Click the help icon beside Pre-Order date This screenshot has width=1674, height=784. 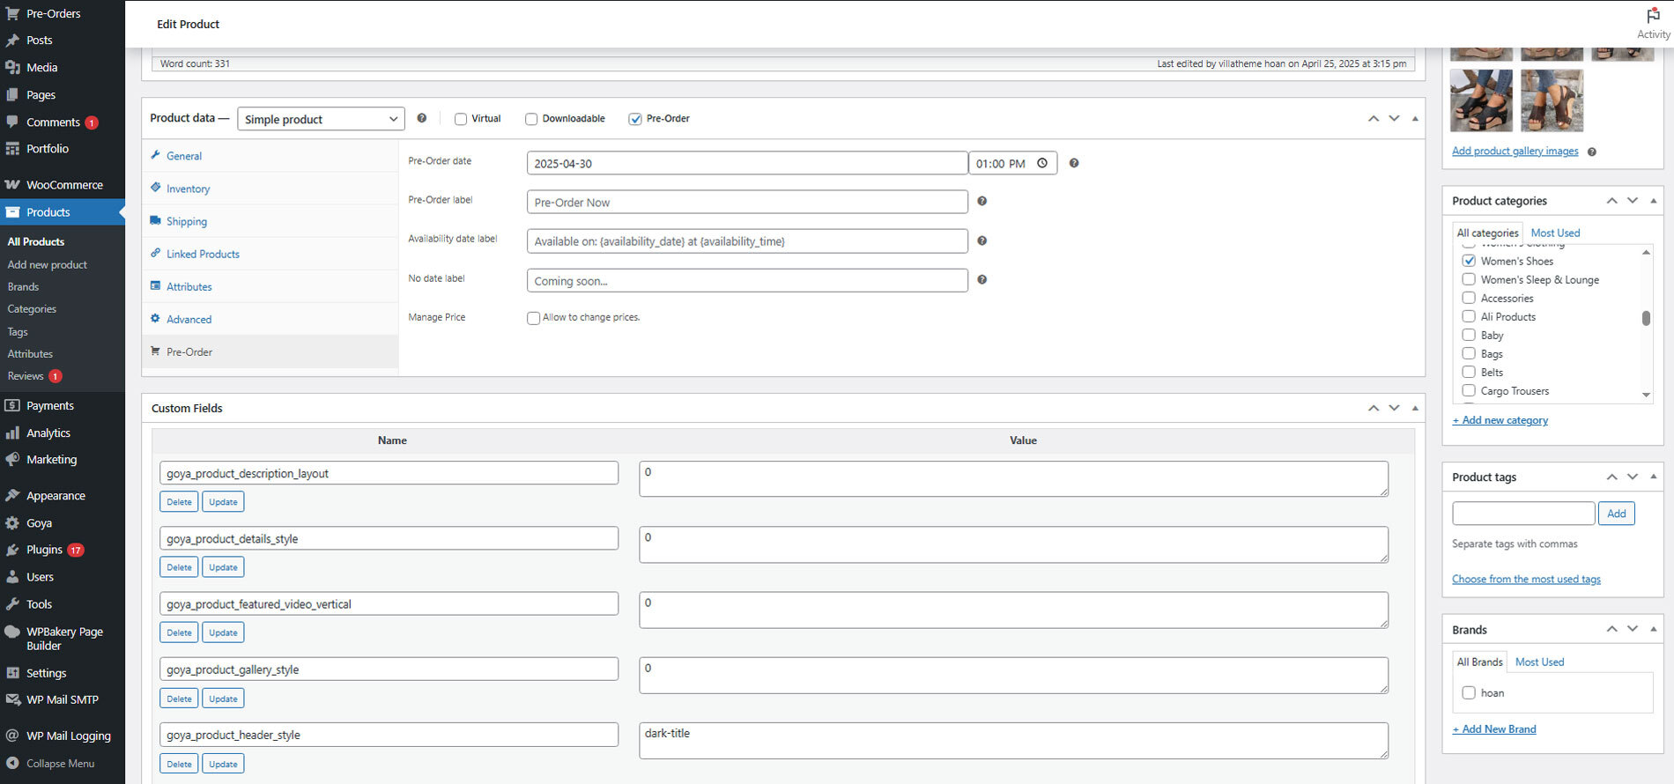[1074, 163]
